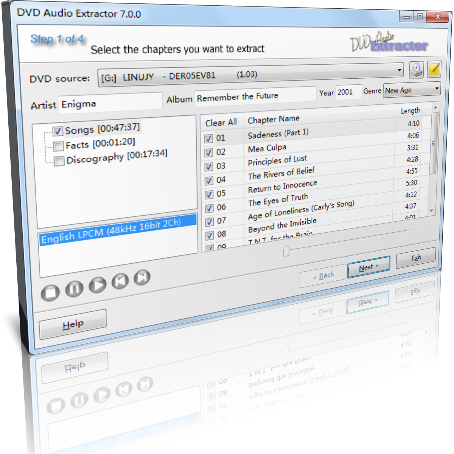Click the Pause playback button
The image size is (454, 454).
point(74,289)
